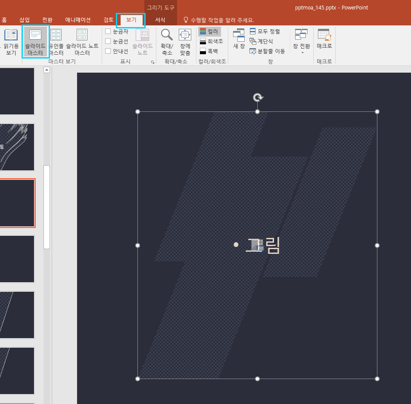
Task: Click the 그리기 도구 contextual tab label
Action: coord(160,8)
